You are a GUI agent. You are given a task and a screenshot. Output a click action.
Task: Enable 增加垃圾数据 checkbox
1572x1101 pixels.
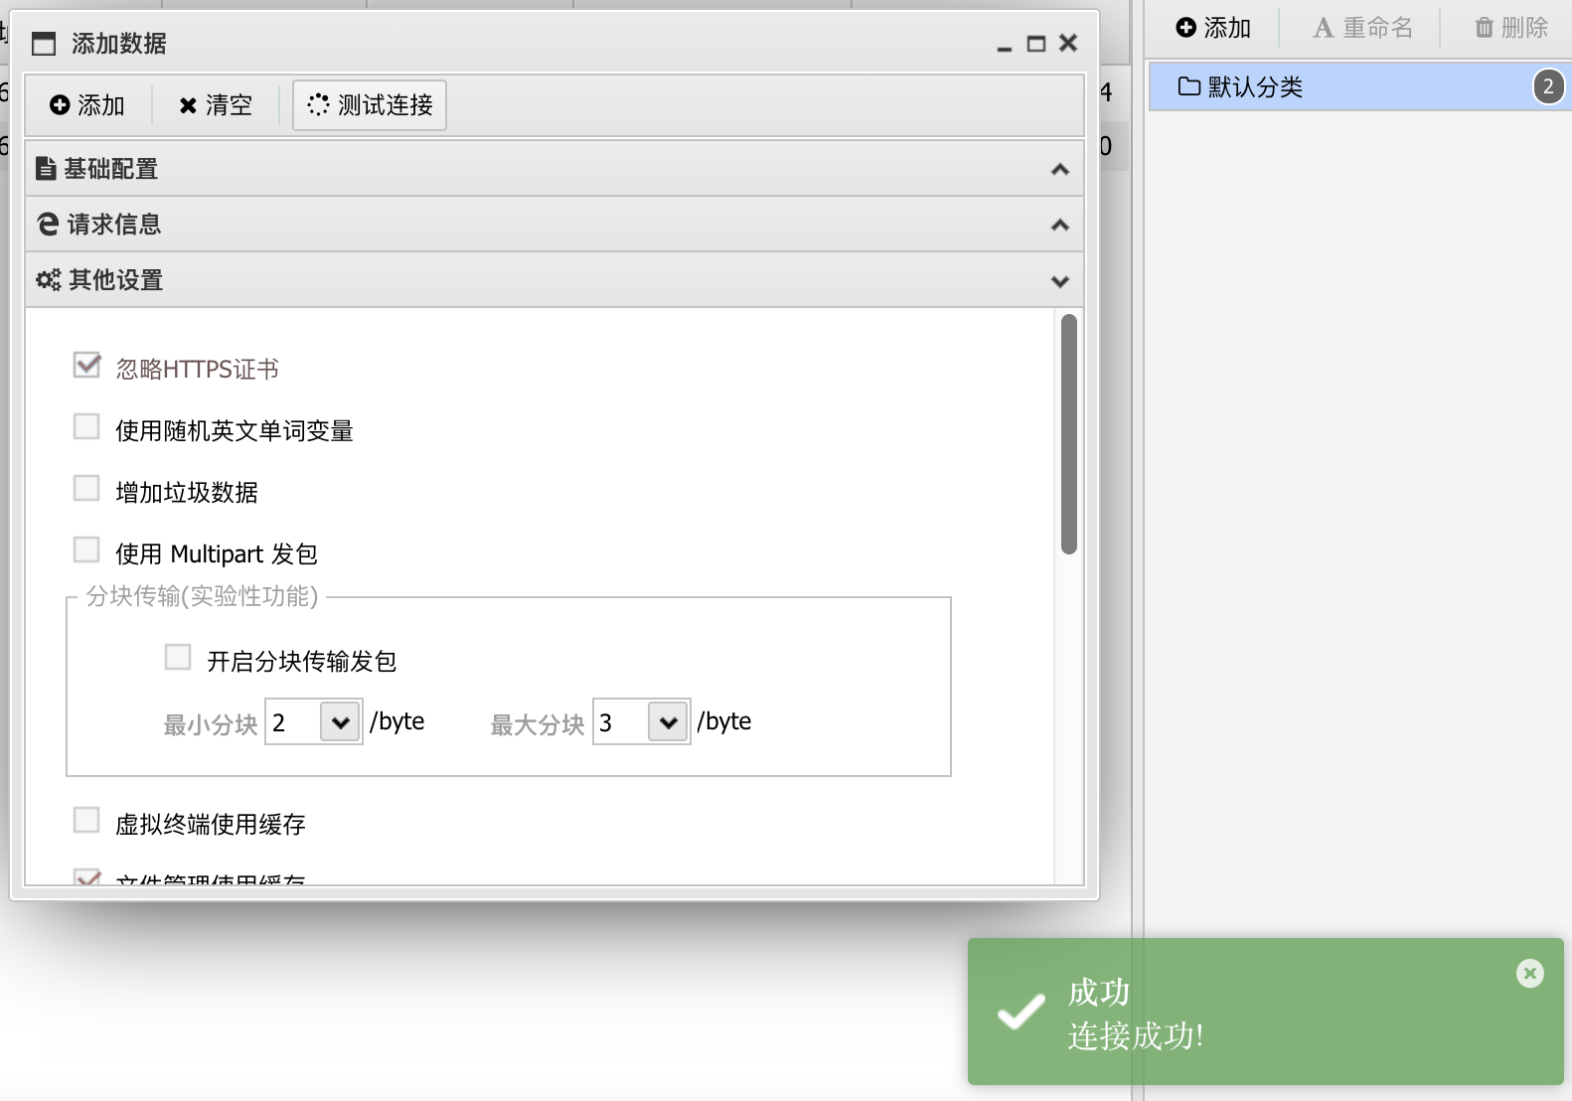(x=87, y=489)
